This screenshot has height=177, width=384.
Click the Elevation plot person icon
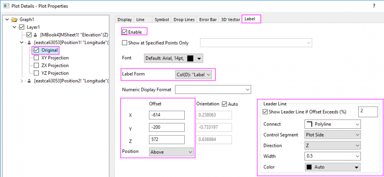coord(36,35)
